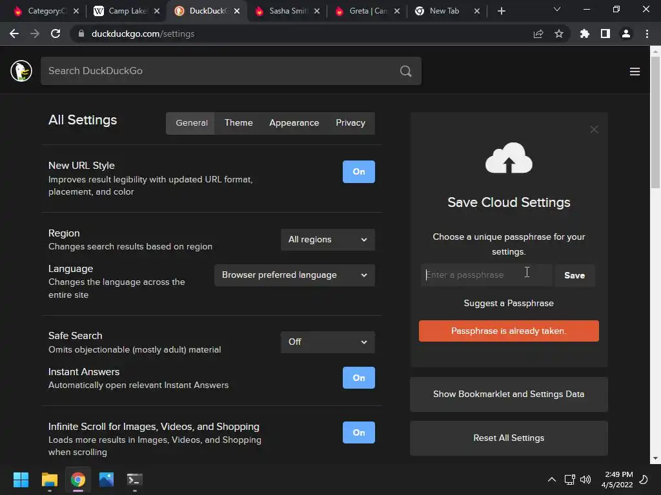
Task: Close the DuckDuckGo tab
Action: (x=237, y=11)
